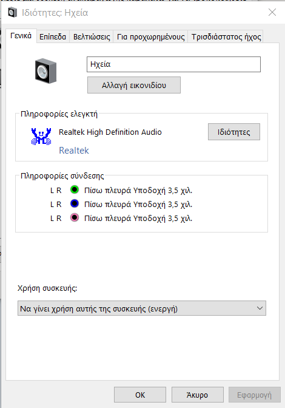
Task: Confirm with the OK button
Action: [x=140, y=395]
